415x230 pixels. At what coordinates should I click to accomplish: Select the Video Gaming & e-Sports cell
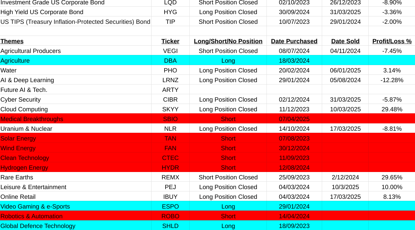pos(35,207)
